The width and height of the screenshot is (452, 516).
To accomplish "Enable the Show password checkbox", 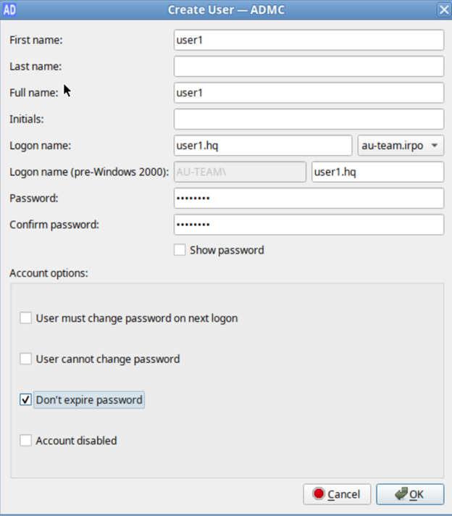I will [x=180, y=250].
